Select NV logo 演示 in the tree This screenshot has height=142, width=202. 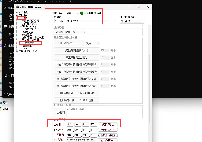click(x=30, y=26)
